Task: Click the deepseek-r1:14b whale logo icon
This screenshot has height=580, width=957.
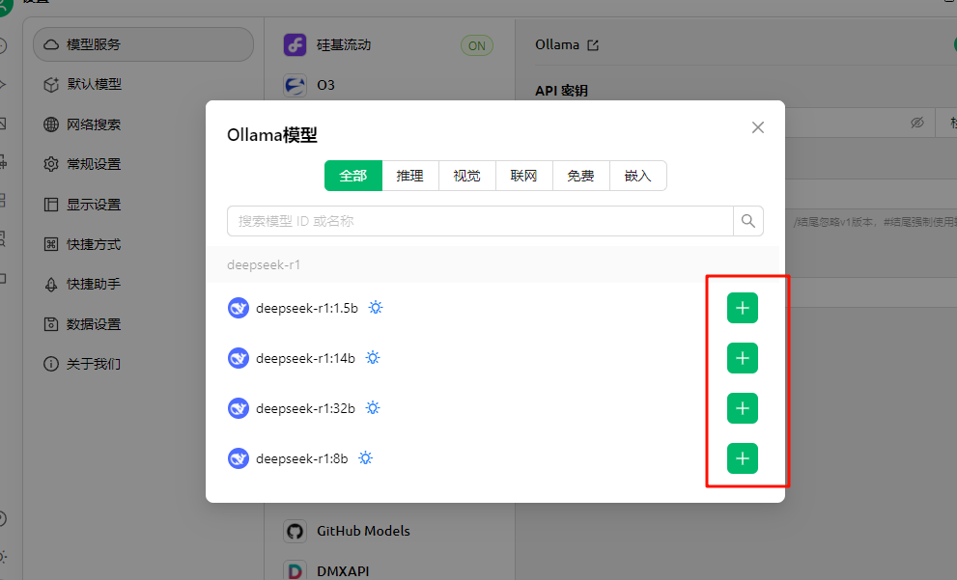Action: [238, 358]
